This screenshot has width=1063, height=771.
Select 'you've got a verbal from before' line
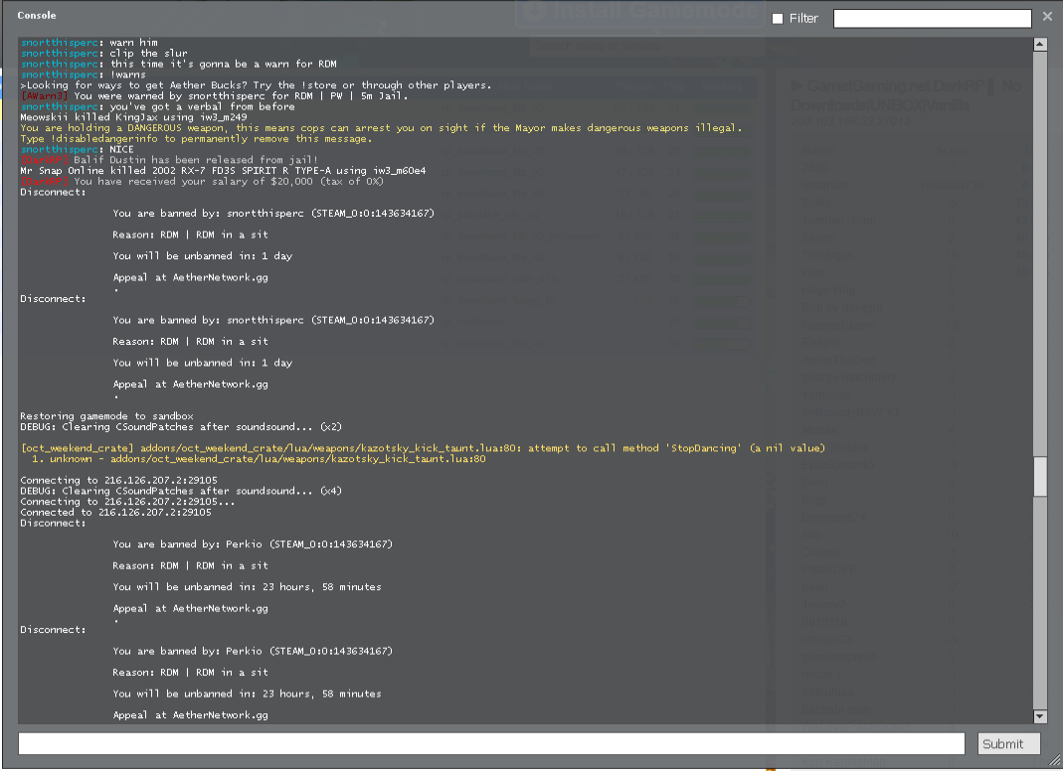click(157, 106)
